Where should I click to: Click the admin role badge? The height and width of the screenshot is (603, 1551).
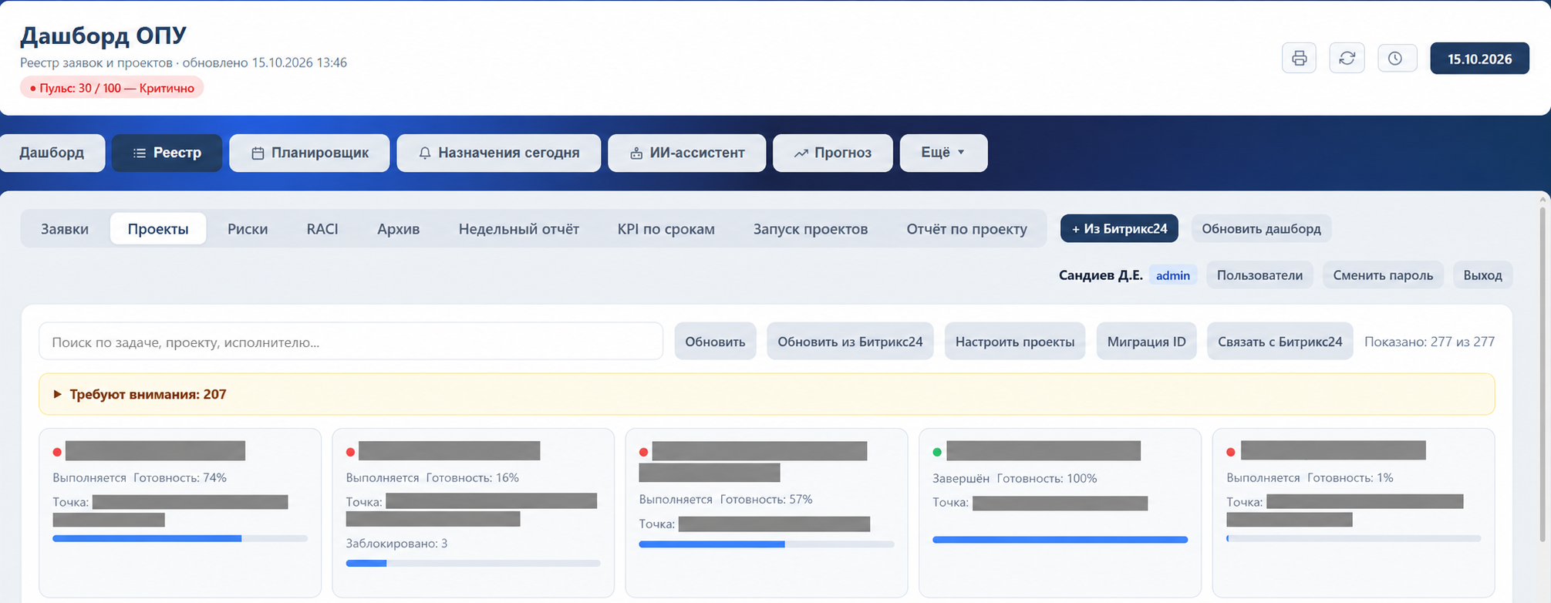(x=1173, y=275)
